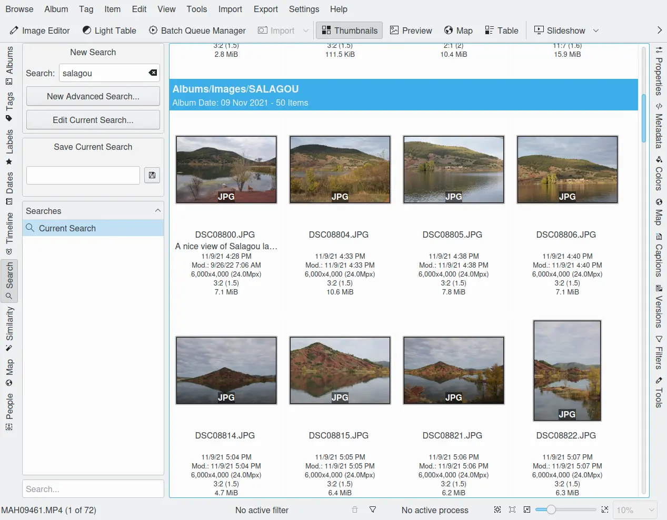Open the Light Table tool

pyautogui.click(x=109, y=30)
